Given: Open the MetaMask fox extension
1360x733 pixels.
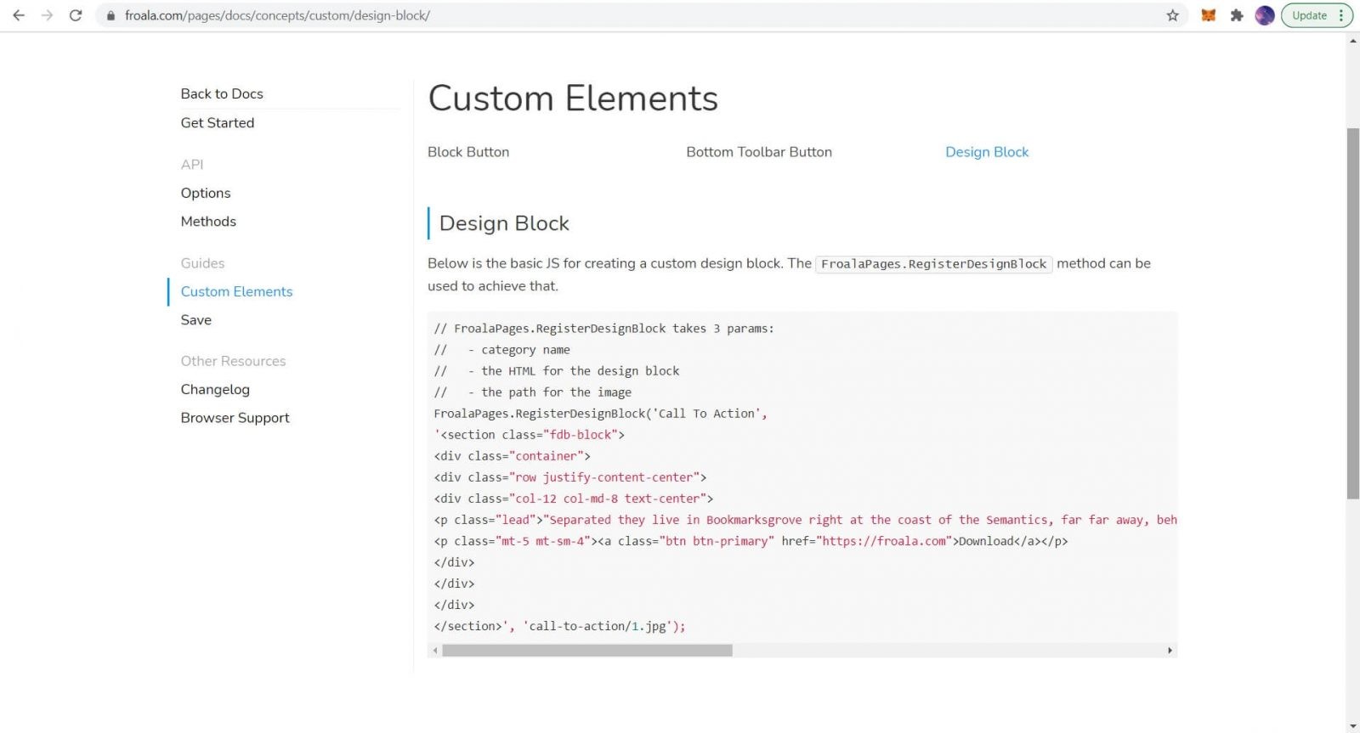Looking at the screenshot, I should [x=1208, y=15].
